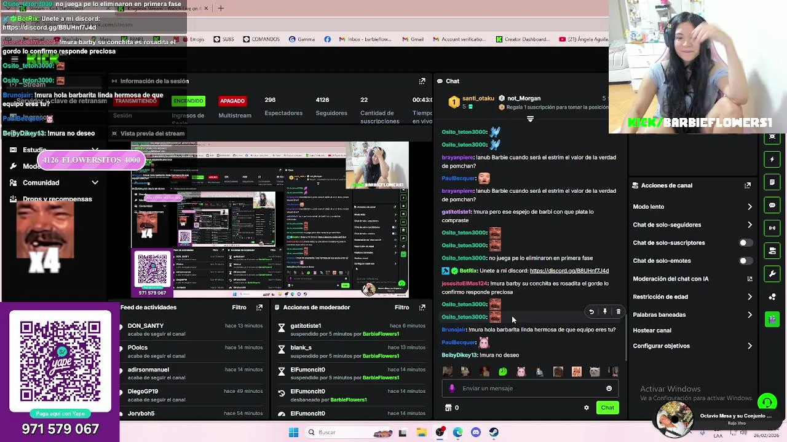Open BarbieFlowers1 link in gatitotiste1 suspension row
Screen dimensions: 787x442
click(381, 334)
